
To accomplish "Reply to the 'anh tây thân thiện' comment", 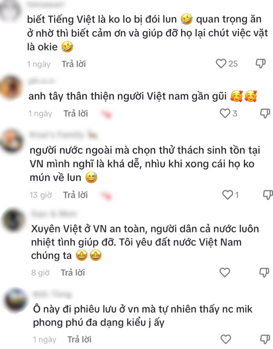I will [x=76, y=113].
